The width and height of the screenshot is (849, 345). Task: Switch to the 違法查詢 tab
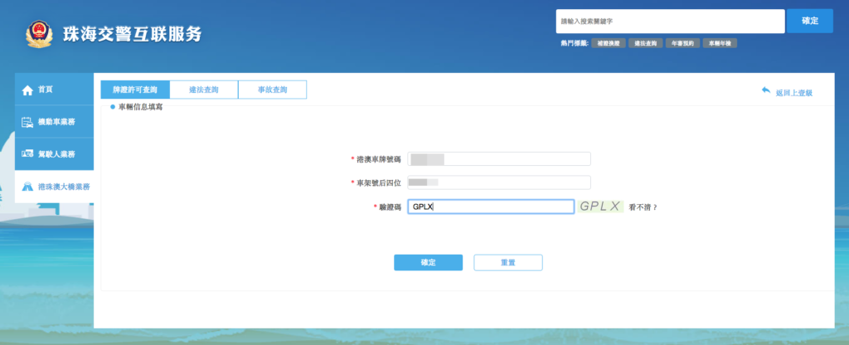pyautogui.click(x=203, y=90)
